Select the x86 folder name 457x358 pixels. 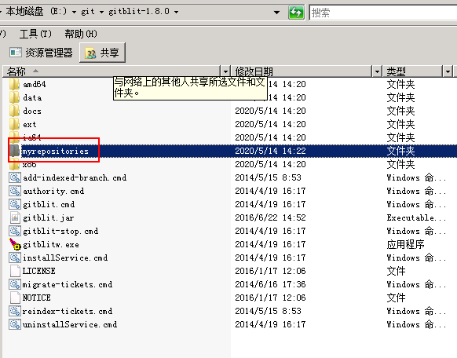(x=29, y=164)
